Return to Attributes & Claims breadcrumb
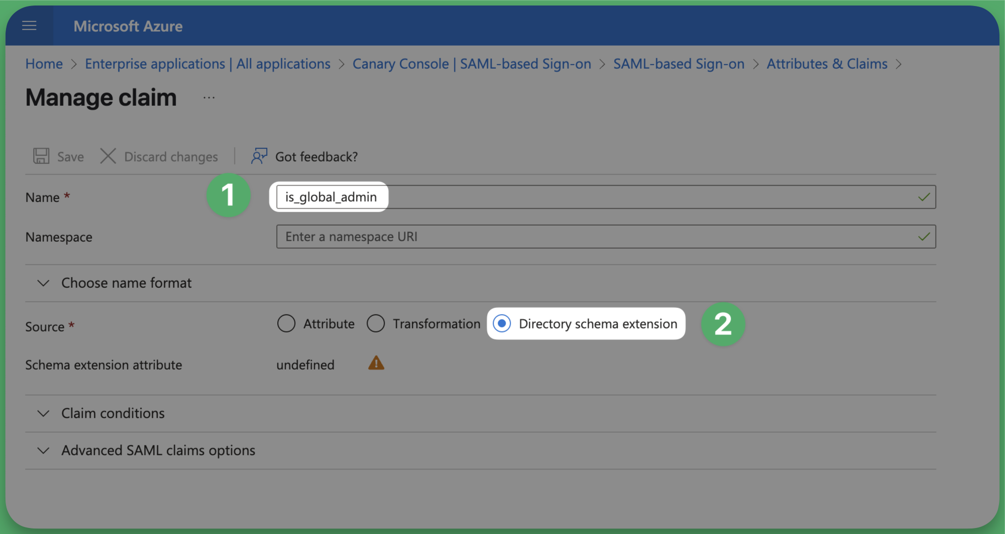 [x=827, y=64]
